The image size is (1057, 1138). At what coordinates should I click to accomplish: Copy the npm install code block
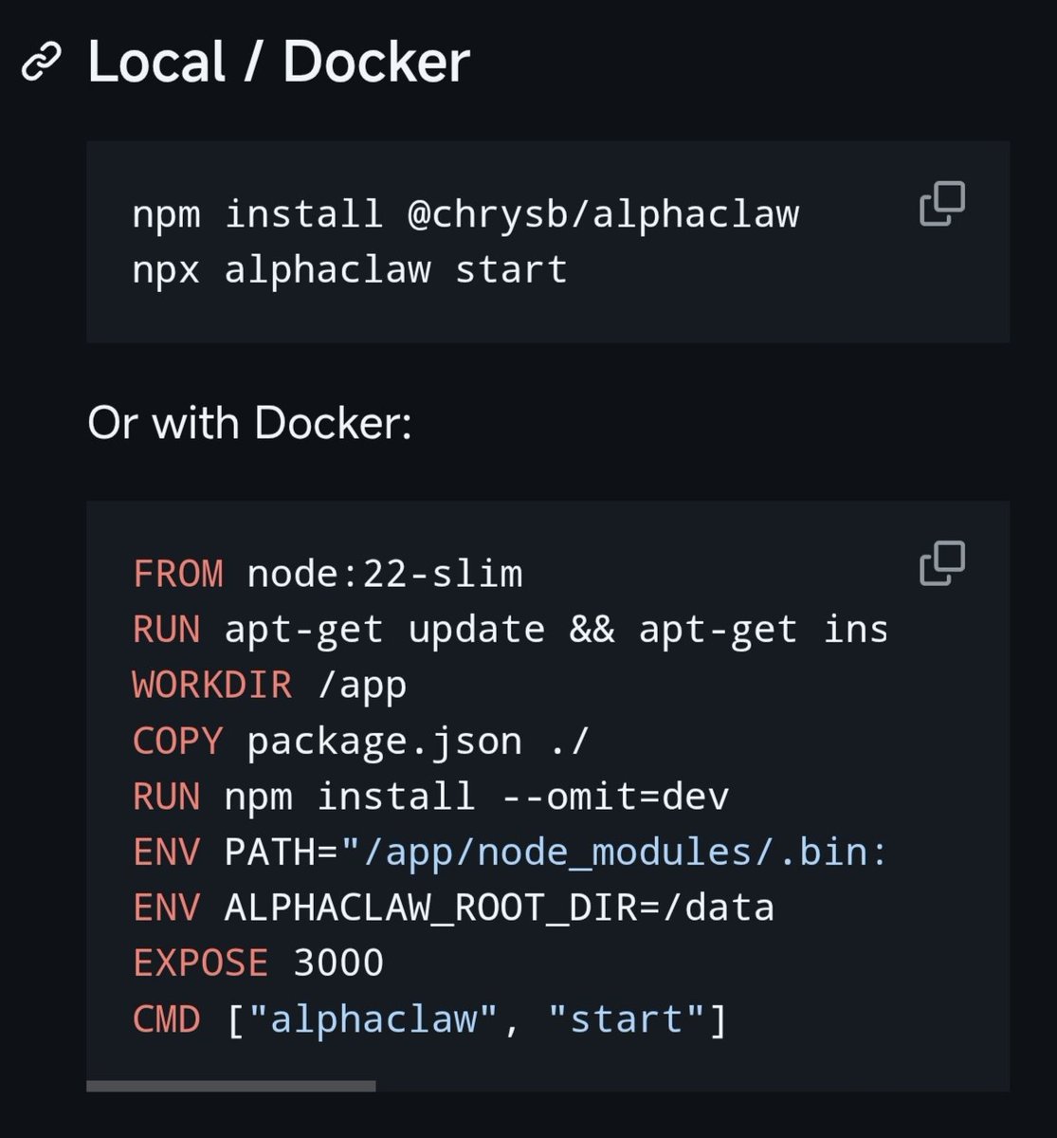942,204
